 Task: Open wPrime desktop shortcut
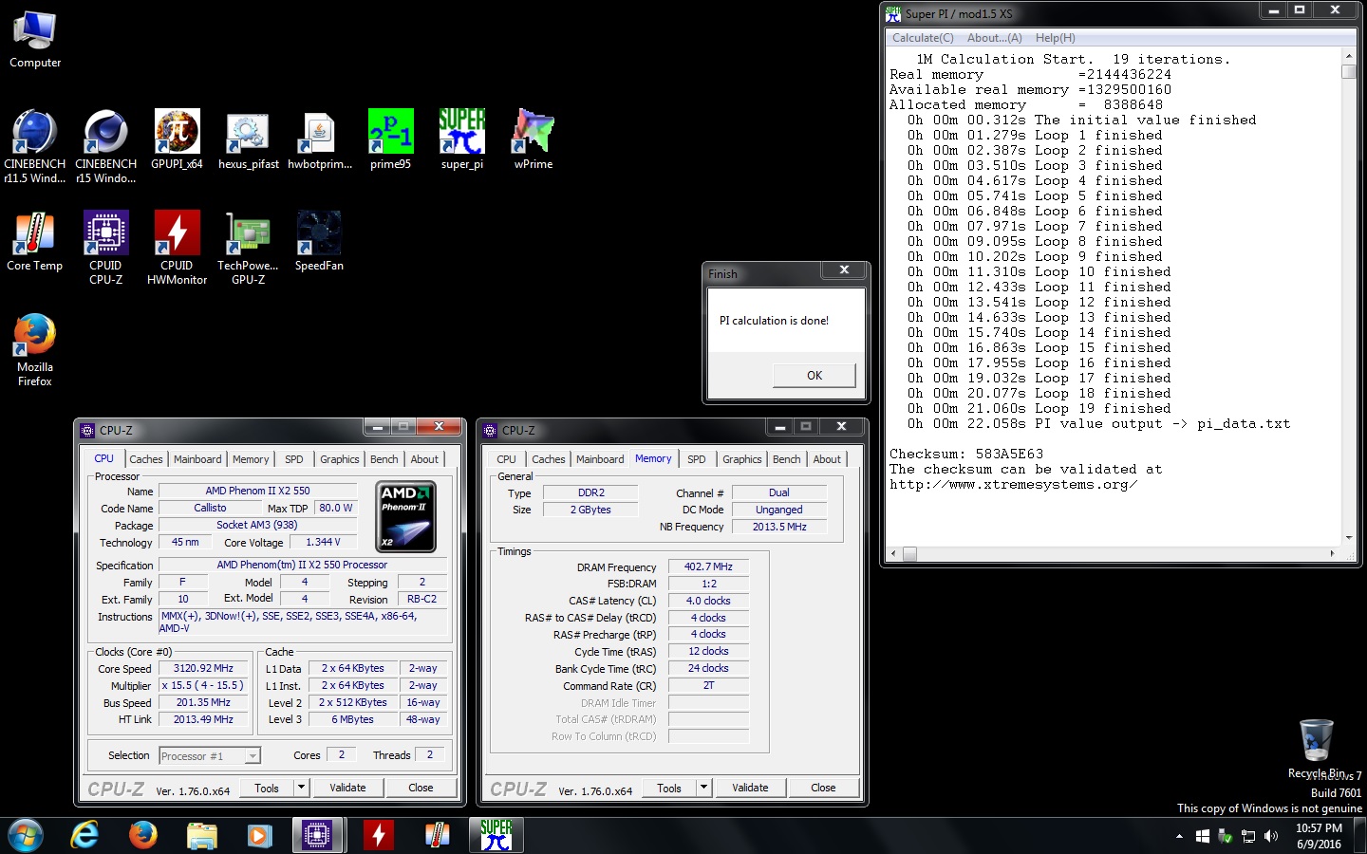(x=534, y=139)
